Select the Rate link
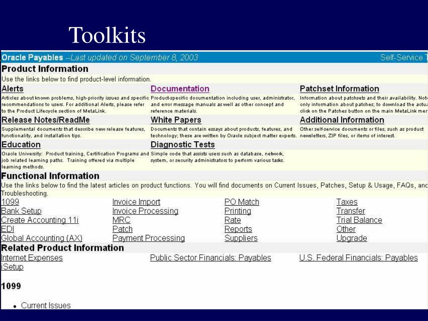Screen dimensions: 428x321 click(x=232, y=220)
